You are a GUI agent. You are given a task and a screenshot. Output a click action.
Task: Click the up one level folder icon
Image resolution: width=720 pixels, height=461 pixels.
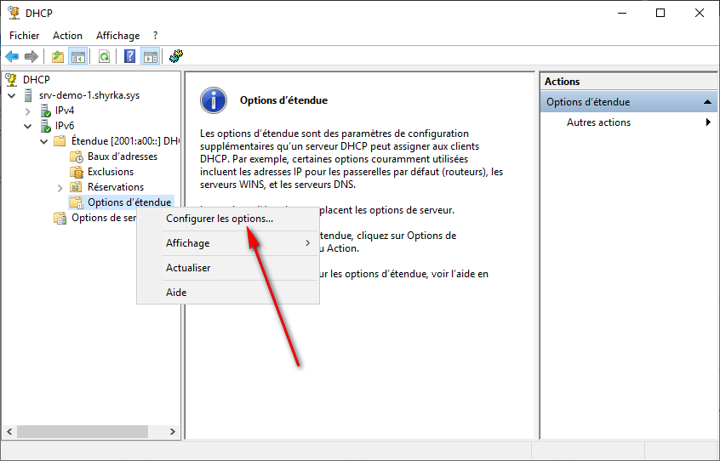57,57
